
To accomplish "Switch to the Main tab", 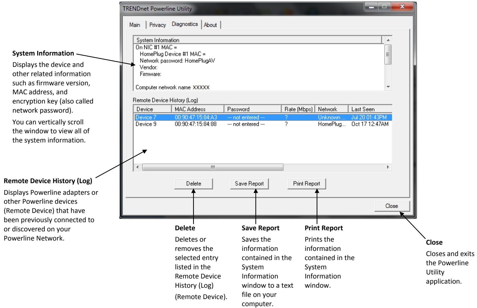I will tap(135, 25).
